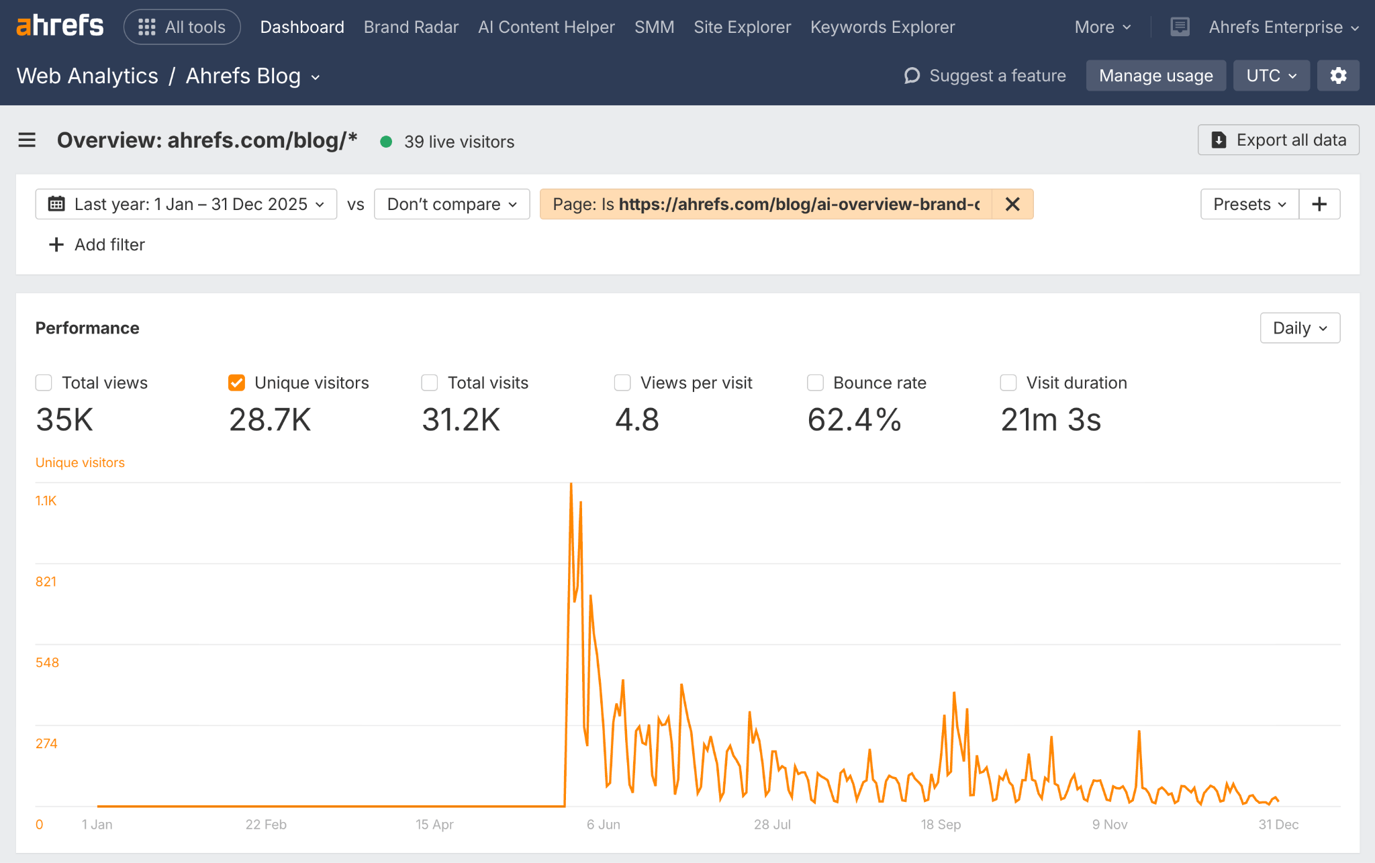Open Manage usage
The width and height of the screenshot is (1375, 863).
tap(1155, 75)
